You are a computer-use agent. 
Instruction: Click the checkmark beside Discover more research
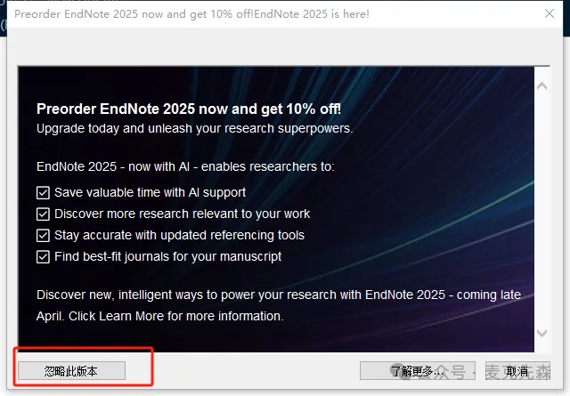[x=43, y=214]
